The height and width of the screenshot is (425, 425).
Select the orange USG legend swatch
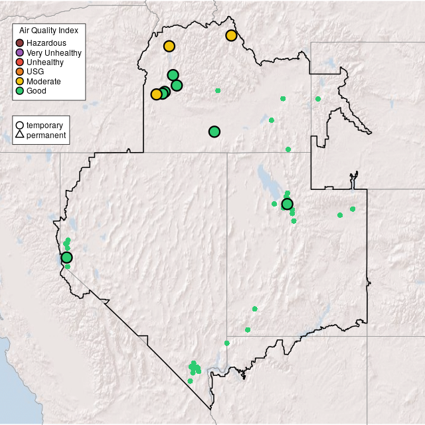click(x=20, y=72)
